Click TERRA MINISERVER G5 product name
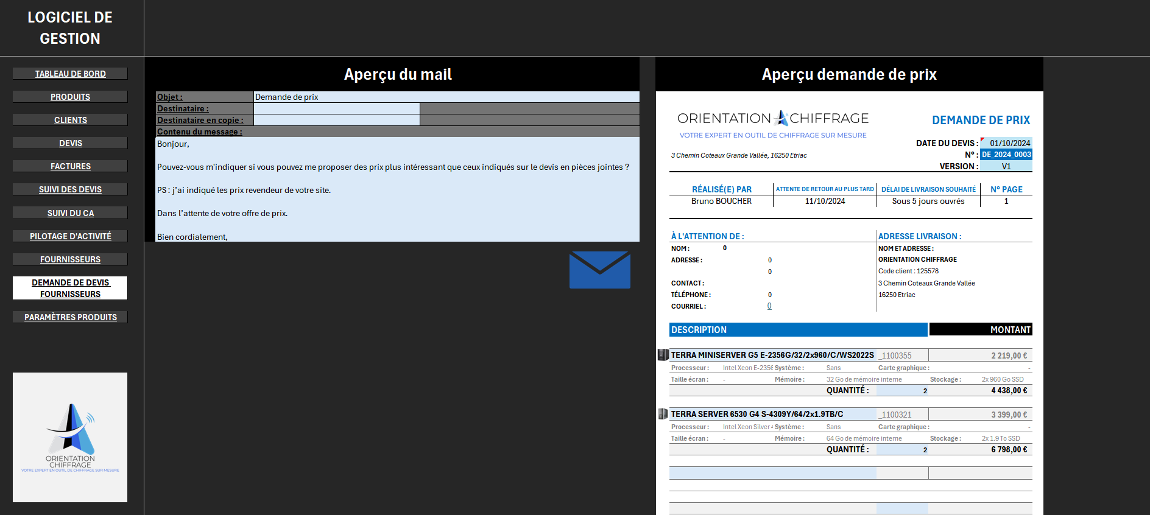1150x515 pixels. point(772,355)
